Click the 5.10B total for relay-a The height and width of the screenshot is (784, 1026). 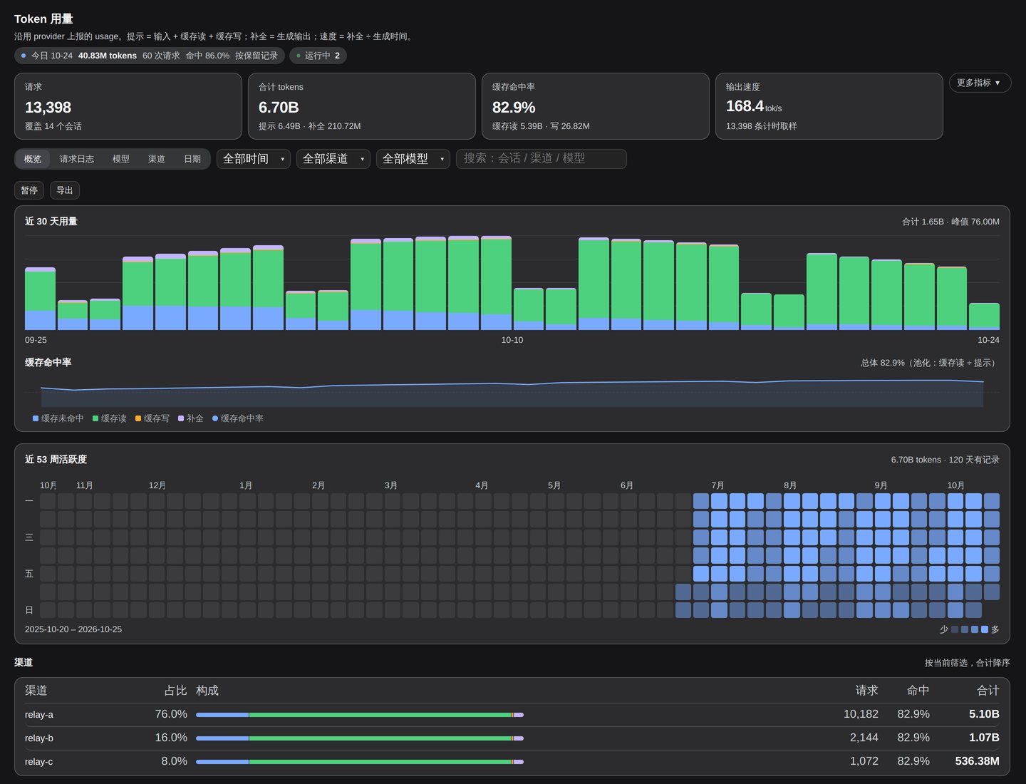[984, 714]
